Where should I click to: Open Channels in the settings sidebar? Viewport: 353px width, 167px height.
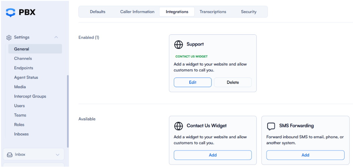pos(23,58)
